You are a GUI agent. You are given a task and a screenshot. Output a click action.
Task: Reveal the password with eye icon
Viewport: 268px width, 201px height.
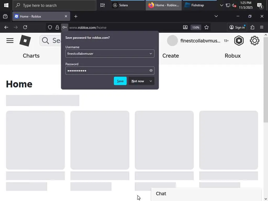click(151, 70)
